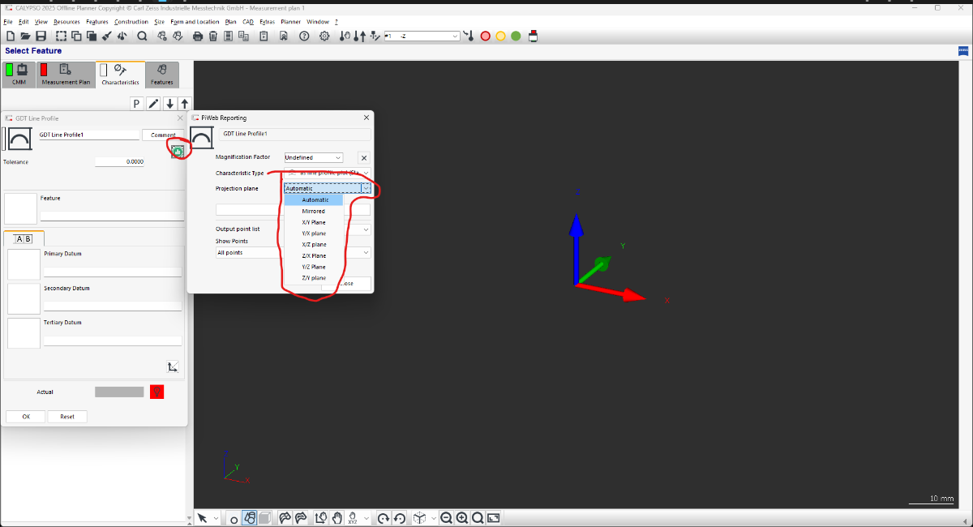Open the Magnification Factor dropdown
Image resolution: width=973 pixels, height=527 pixels.
click(314, 157)
